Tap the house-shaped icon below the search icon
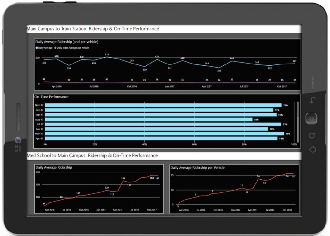The height and width of the screenshot is (236, 330). click(x=312, y=150)
